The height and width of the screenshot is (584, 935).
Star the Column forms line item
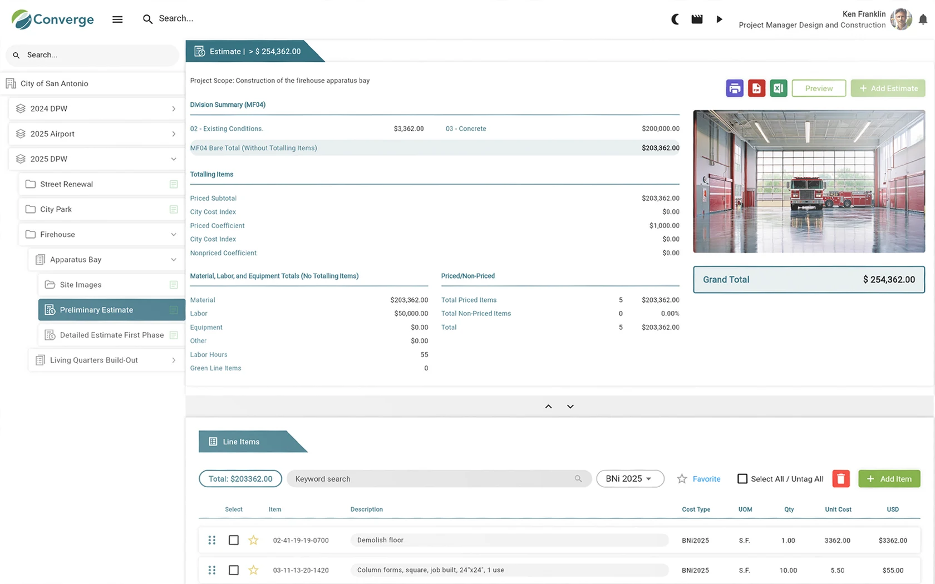(253, 570)
